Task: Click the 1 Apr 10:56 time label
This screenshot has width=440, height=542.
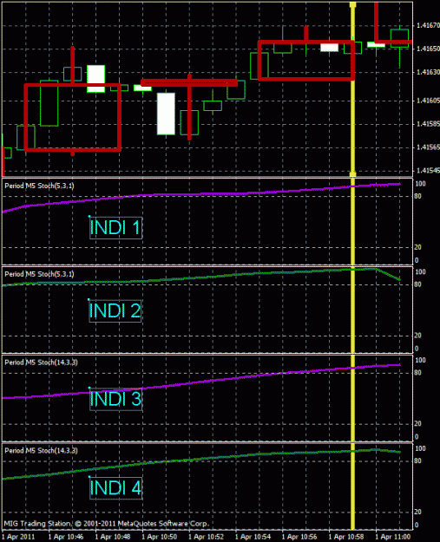Action: [299, 537]
